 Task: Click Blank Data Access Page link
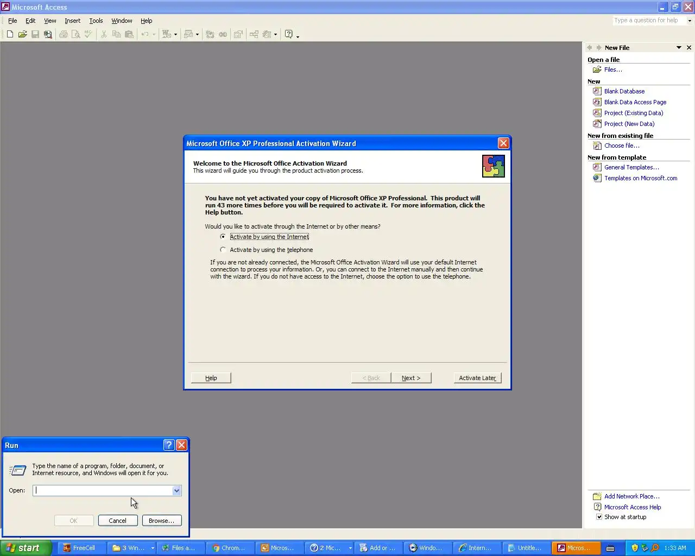pyautogui.click(x=635, y=102)
